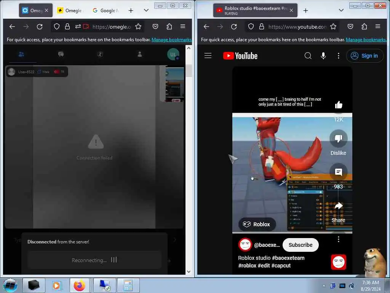Click the UL user avatar in Omegle
The width and height of the screenshot is (390, 293).
pos(173,54)
